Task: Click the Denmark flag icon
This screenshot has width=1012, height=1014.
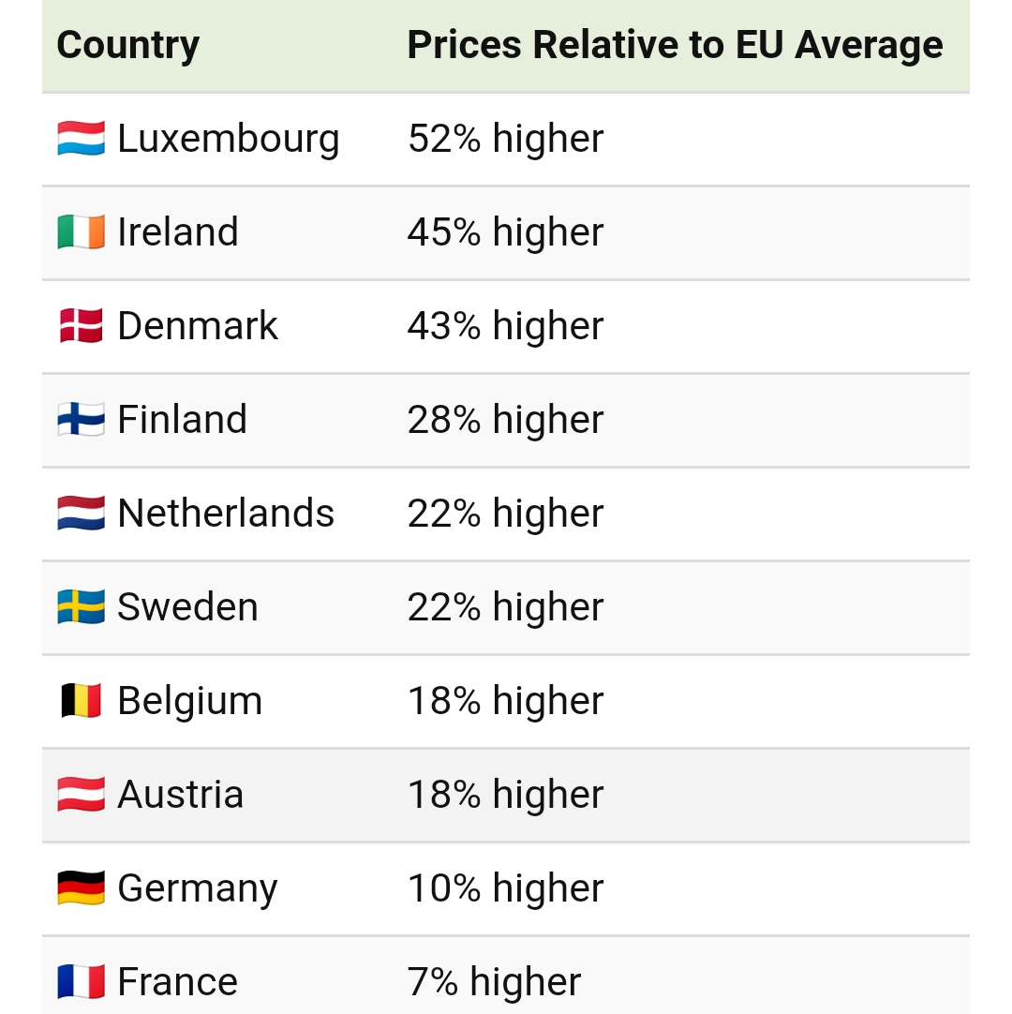Action: (81, 326)
